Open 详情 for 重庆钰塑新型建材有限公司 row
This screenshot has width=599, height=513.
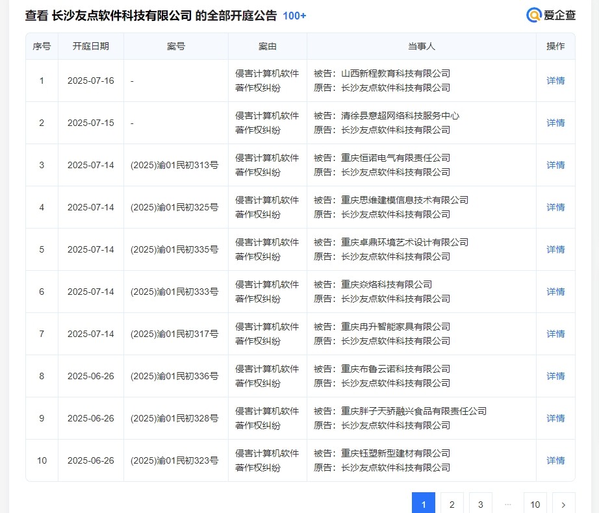555,460
